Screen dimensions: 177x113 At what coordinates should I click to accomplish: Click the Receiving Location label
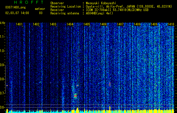[66, 6]
